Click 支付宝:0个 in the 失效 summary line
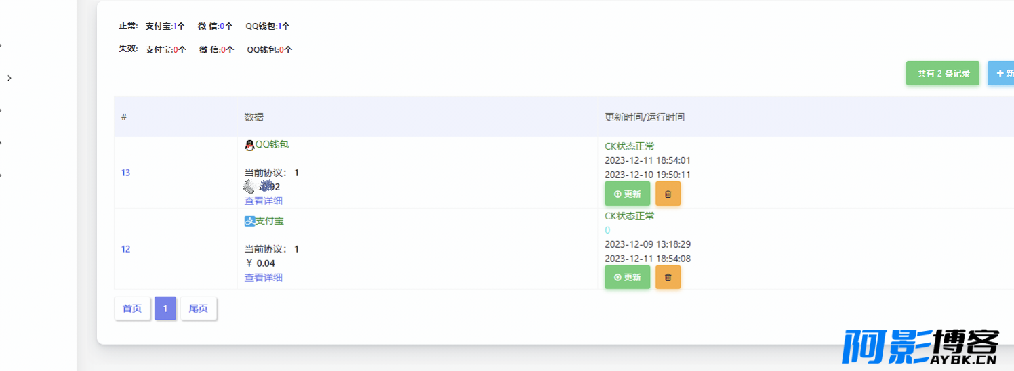This screenshot has width=1014, height=371. coord(166,50)
